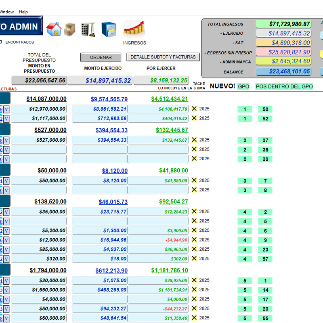Expand the V dropdown beside $1,117,000.00

[6, 119]
